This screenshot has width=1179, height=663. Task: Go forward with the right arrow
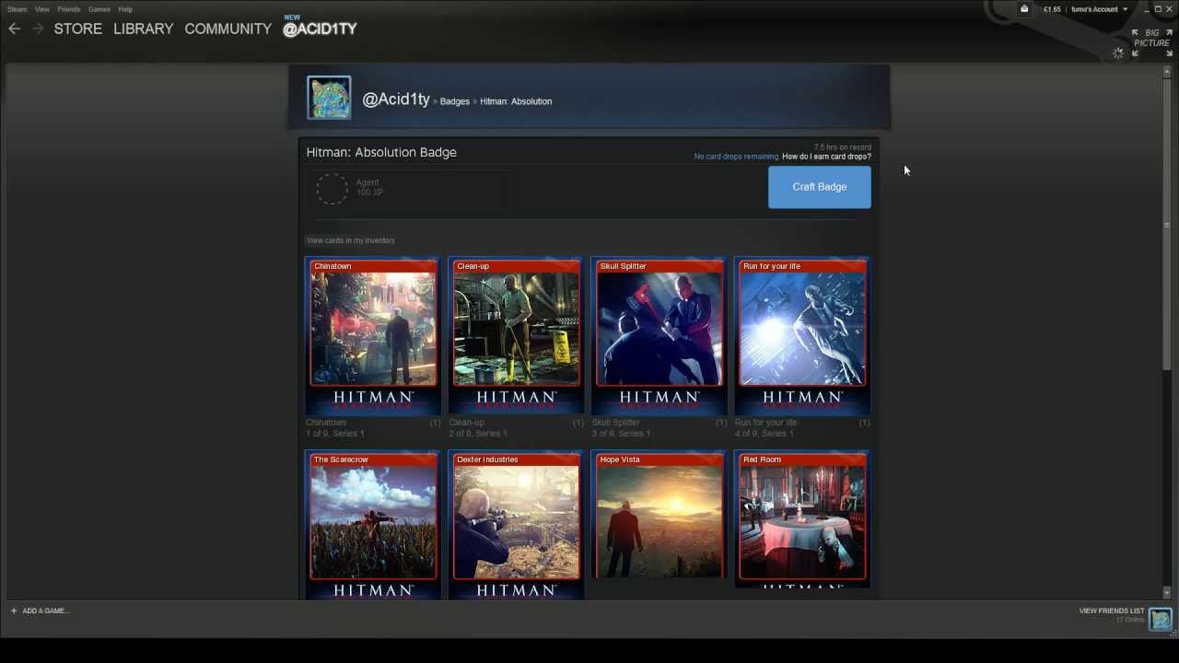(37, 29)
